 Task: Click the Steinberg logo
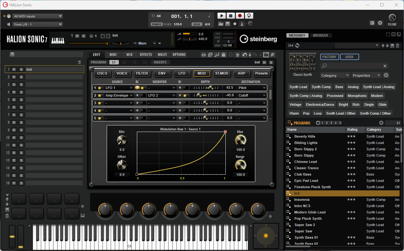258,39
